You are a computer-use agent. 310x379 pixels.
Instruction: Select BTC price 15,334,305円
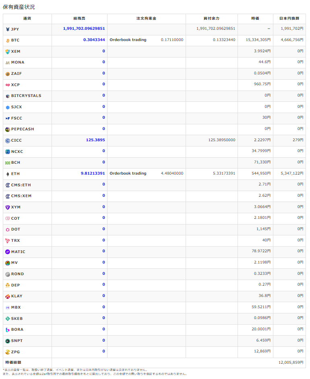(258, 40)
